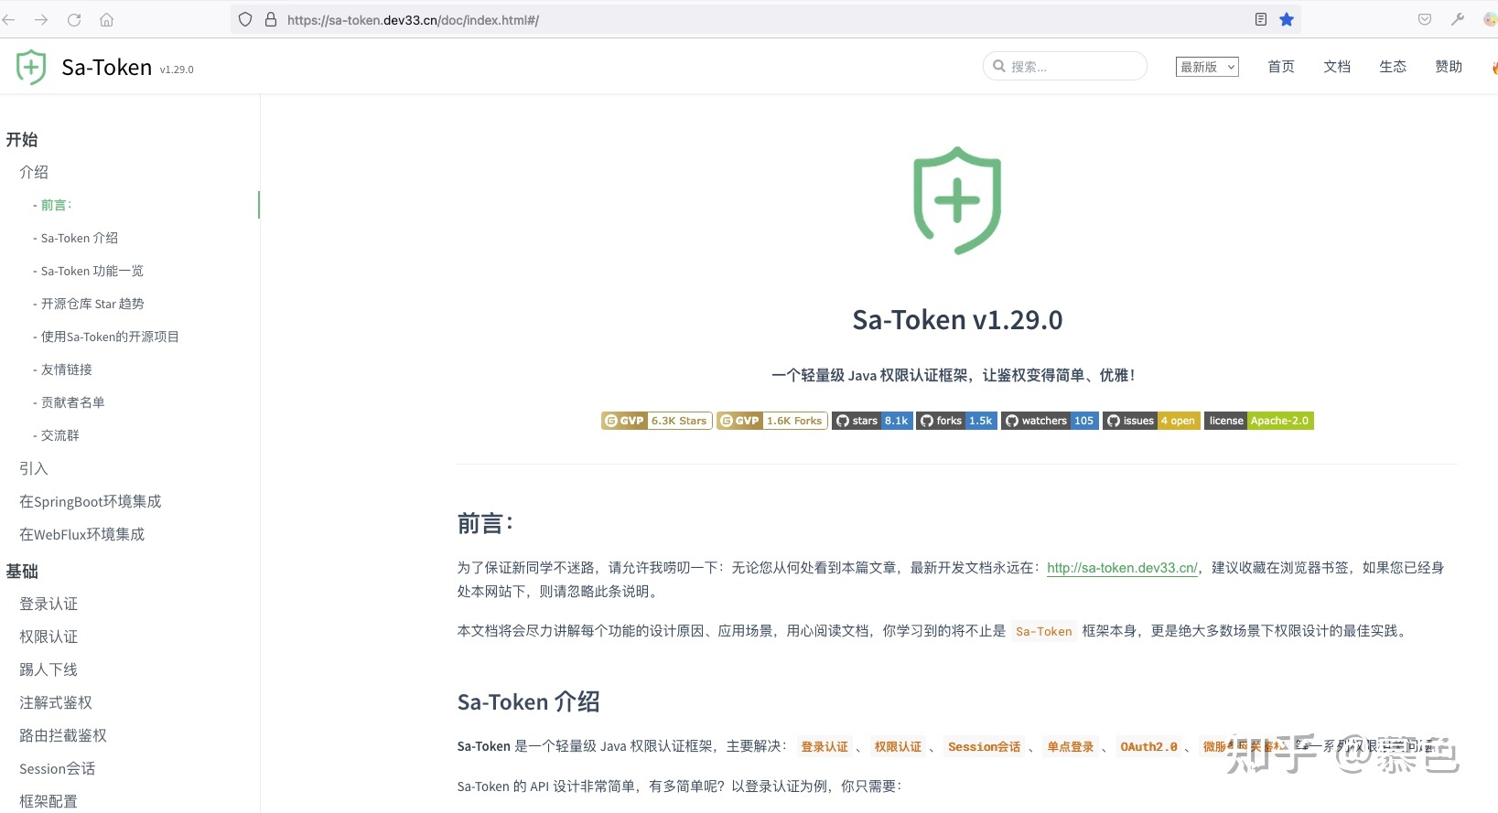The height and width of the screenshot is (813, 1498).
Task: Select 介绍 in the sidebar
Action: pos(34,172)
